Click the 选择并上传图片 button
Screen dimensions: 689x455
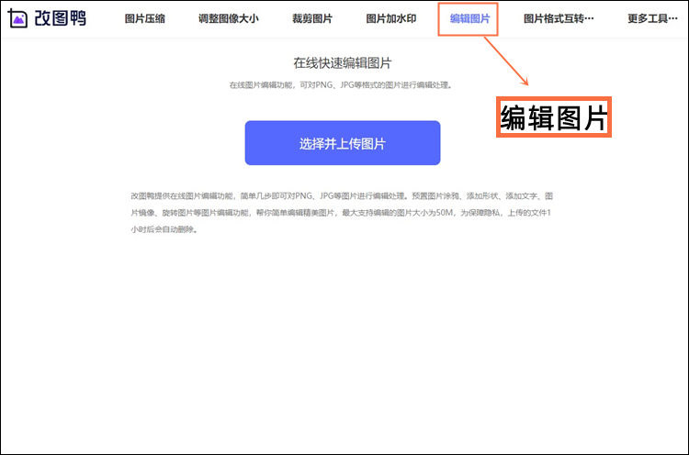point(343,143)
